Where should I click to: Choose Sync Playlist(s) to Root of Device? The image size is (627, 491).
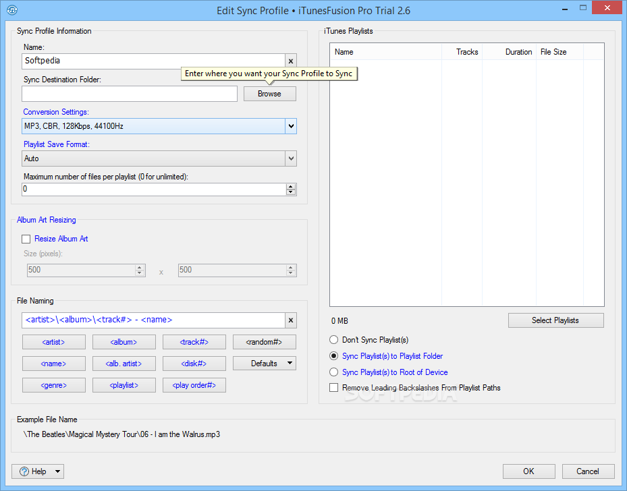[333, 372]
